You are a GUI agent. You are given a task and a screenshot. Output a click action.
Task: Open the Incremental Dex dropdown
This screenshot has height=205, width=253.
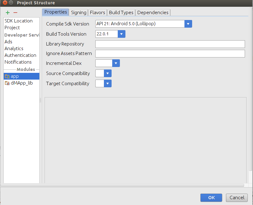pyautogui.click(x=116, y=63)
